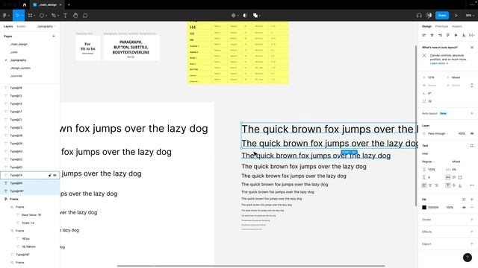Click the Present play icon
This screenshot has width=478, height=268.
(456, 15)
